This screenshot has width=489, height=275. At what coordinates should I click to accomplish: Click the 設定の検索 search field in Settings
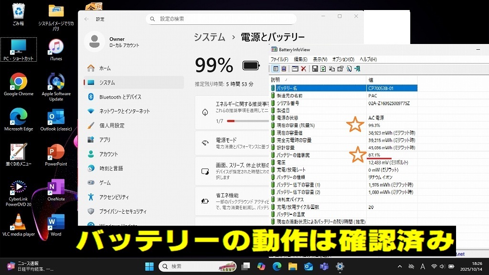(x=221, y=19)
